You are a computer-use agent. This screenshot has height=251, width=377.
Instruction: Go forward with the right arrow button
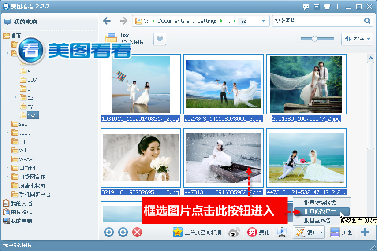[123, 21]
